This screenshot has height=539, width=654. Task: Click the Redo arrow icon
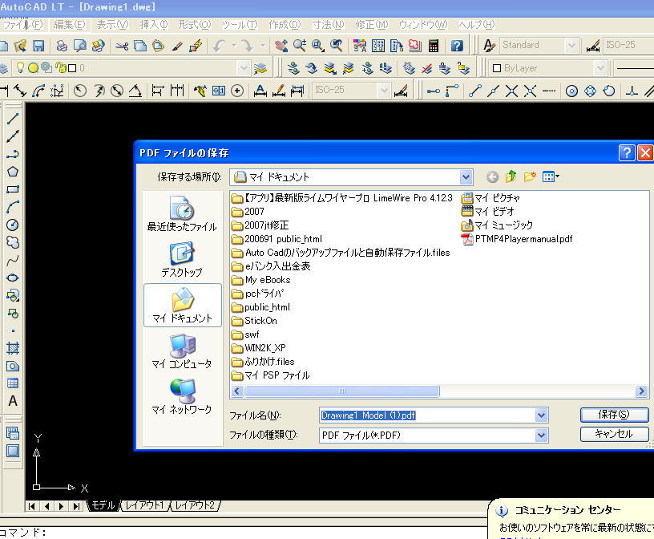pyautogui.click(x=248, y=46)
